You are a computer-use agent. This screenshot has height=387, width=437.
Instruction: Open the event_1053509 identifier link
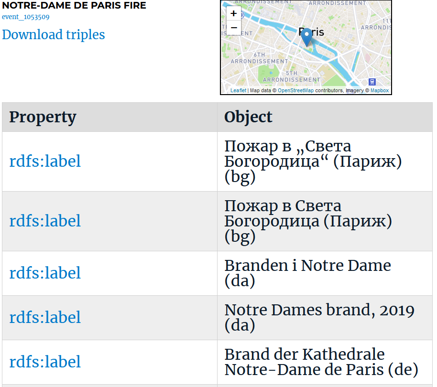click(x=26, y=17)
